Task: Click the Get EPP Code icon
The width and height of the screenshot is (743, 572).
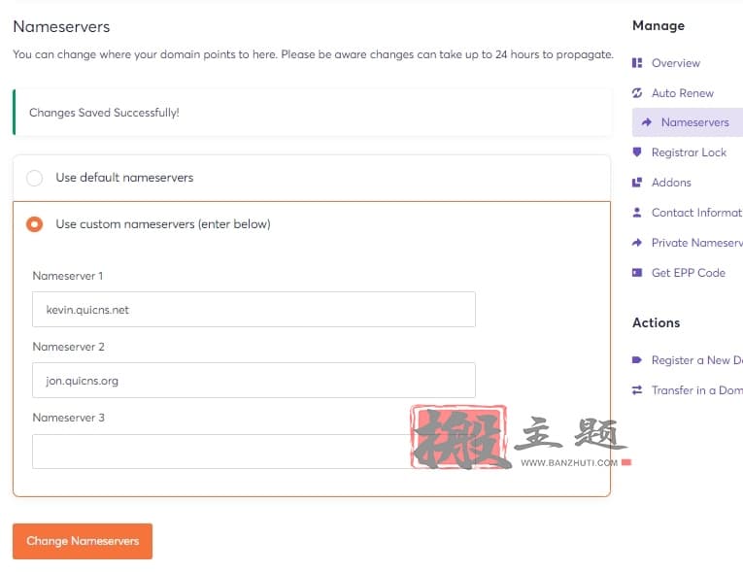Action: tap(637, 273)
